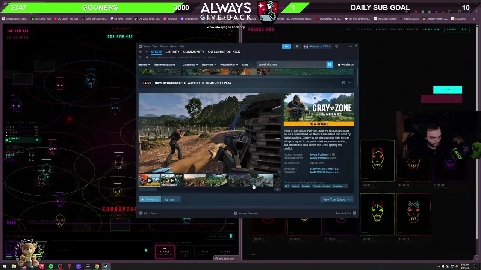Open the Games menu in Steam
The height and width of the screenshot is (270, 481).
click(x=174, y=46)
